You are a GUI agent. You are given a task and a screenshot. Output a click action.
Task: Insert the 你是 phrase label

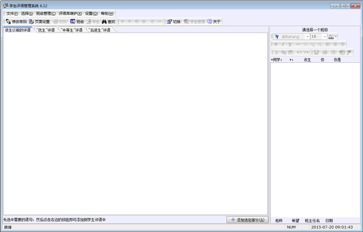click(337, 60)
